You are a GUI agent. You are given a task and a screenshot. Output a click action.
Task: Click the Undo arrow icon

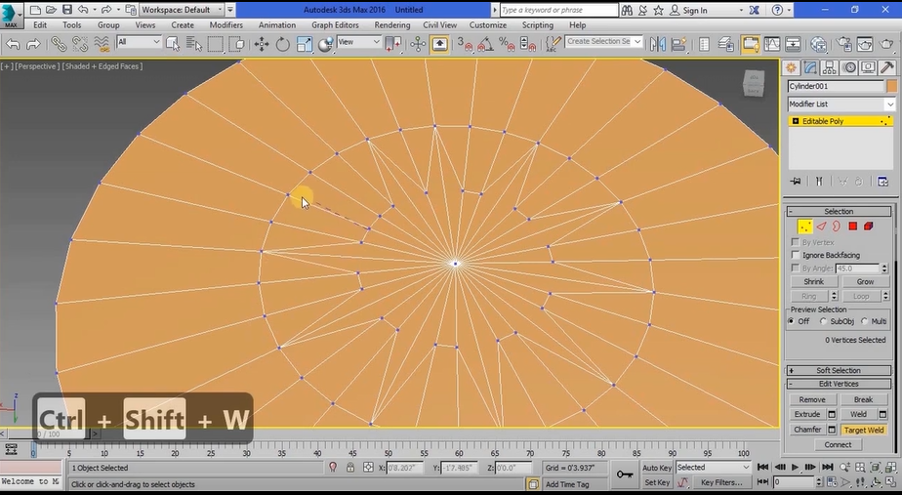(x=13, y=44)
